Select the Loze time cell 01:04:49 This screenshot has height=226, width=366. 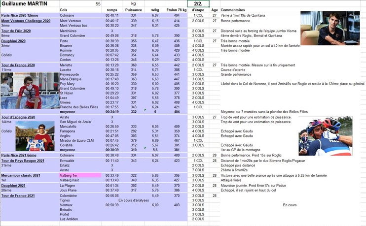[x=112, y=97]
